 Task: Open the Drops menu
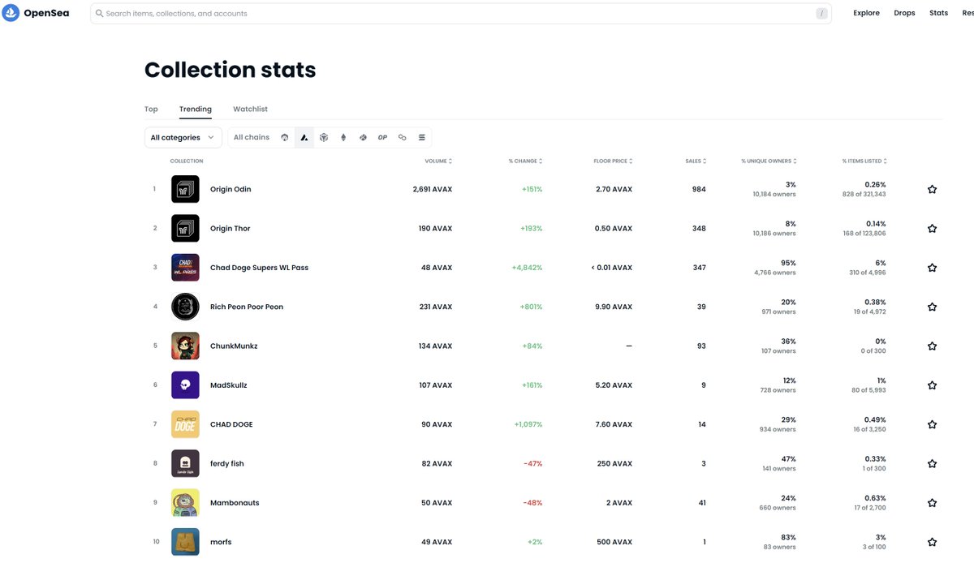point(904,13)
